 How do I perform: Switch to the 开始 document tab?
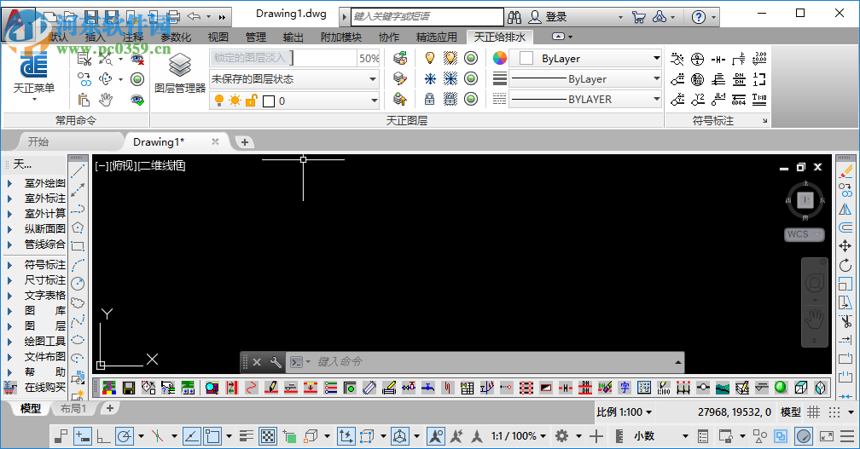coord(38,141)
